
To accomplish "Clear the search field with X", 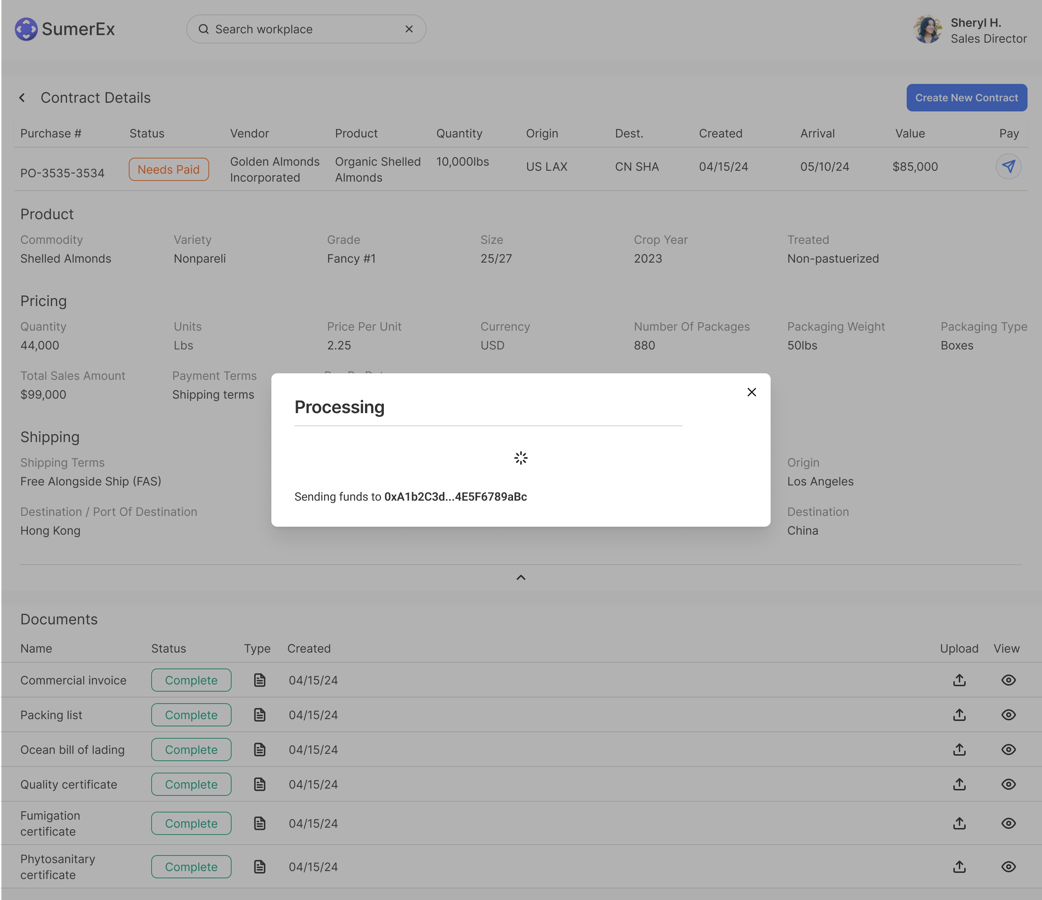I will 409,29.
